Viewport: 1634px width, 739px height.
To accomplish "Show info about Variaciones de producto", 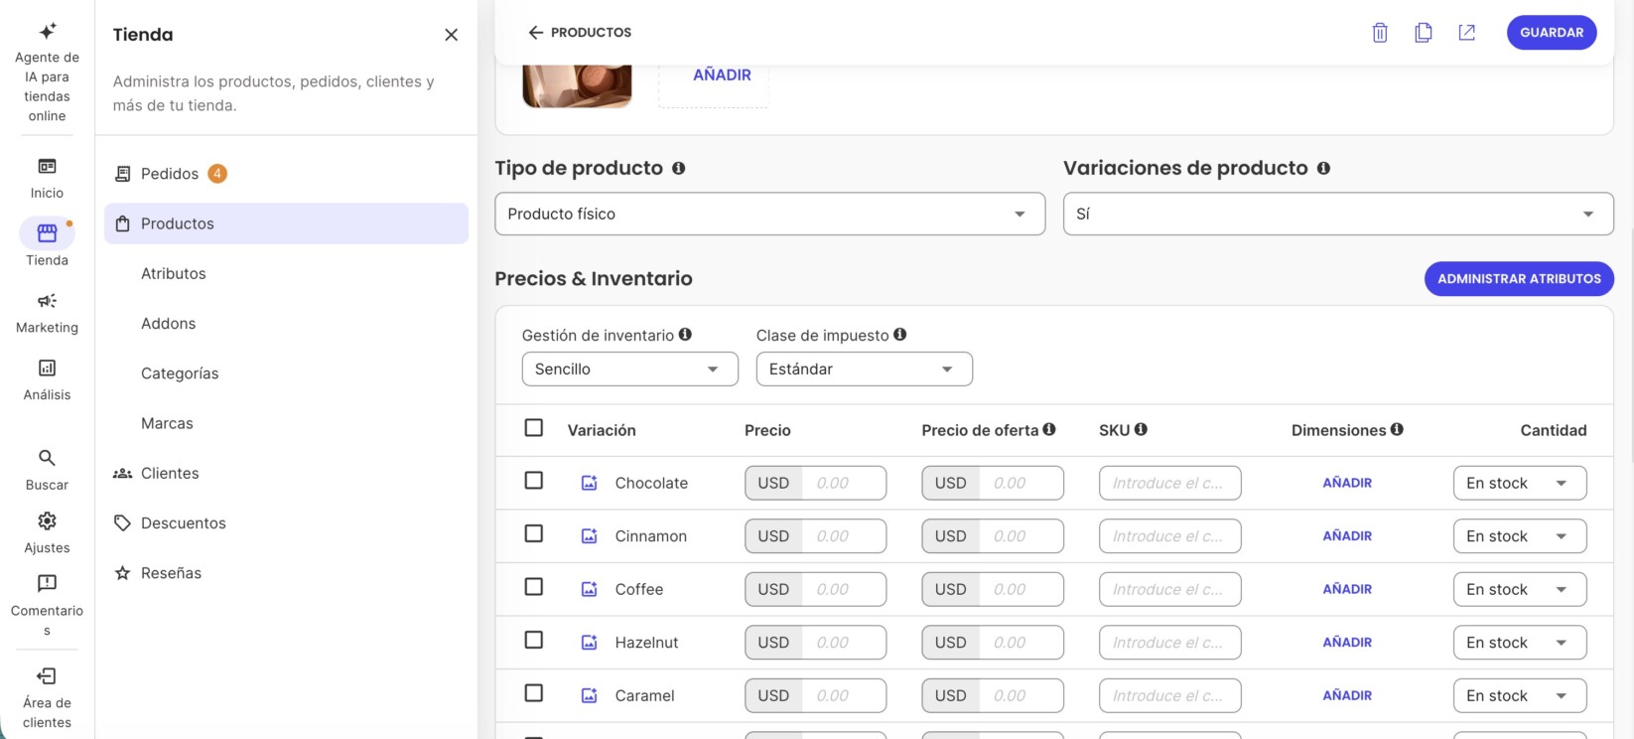I will click(1323, 168).
